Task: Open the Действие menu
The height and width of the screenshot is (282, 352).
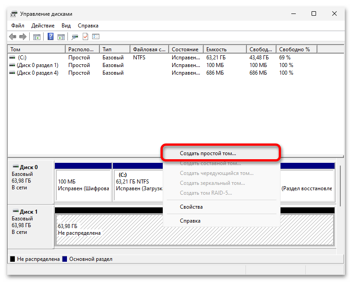Action: (x=43, y=26)
